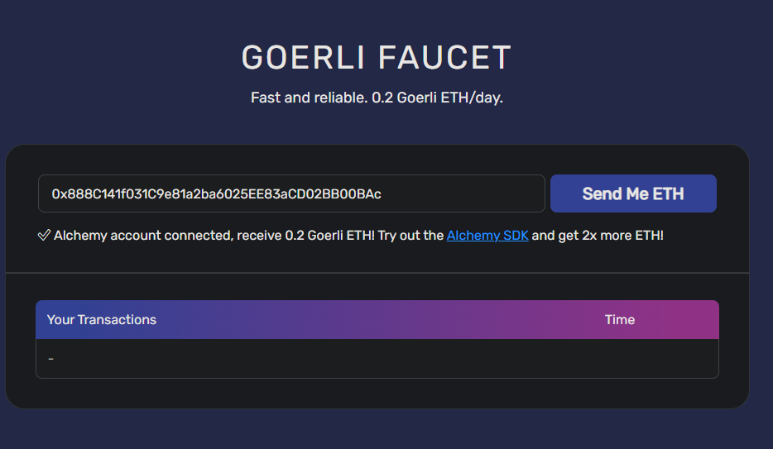Click the "Try out the" text before the link

click(411, 236)
